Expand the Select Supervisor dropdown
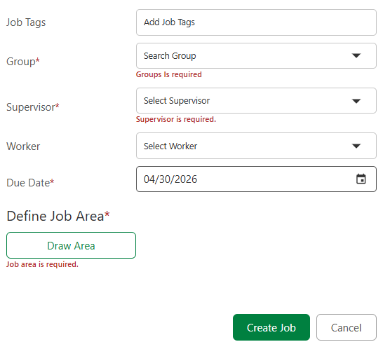The image size is (383, 356). (256, 100)
